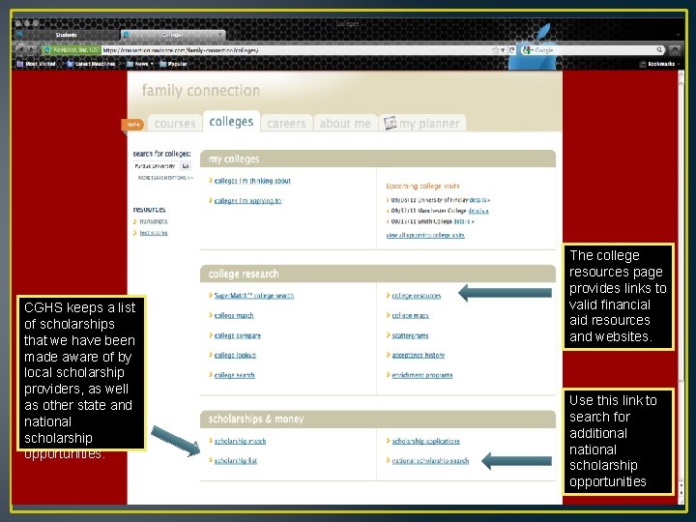Screen dimensions: 696x522
Task: Select the Colleges browser tab
Action: pos(172,35)
